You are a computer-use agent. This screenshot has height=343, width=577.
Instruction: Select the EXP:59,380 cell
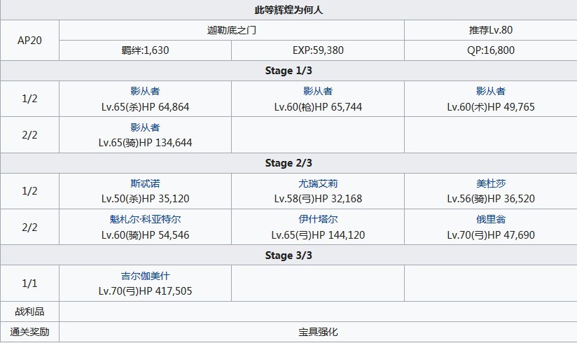pyautogui.click(x=317, y=51)
